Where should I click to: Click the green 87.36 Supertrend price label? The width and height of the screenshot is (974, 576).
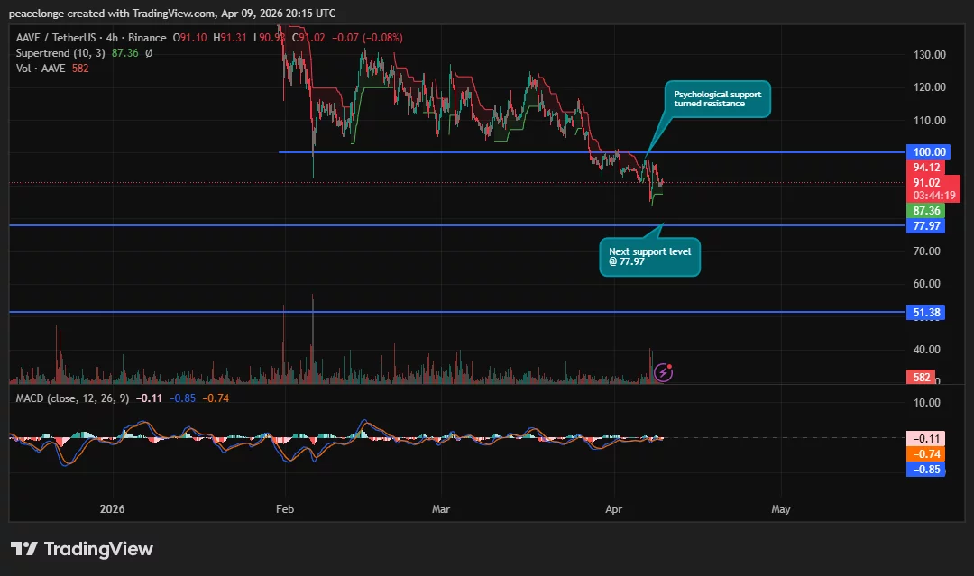point(929,210)
